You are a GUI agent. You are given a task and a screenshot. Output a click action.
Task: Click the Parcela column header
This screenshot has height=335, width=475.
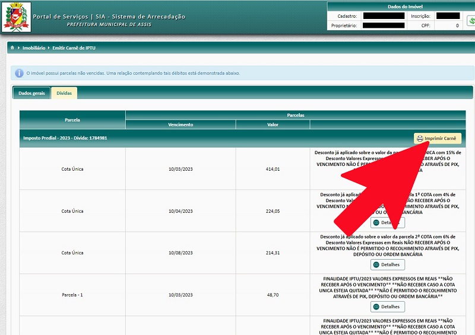[72, 120]
